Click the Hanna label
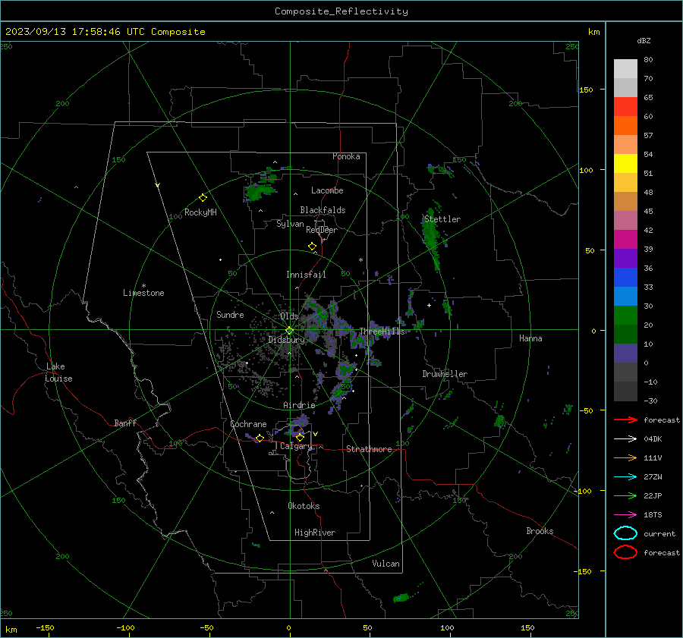This screenshot has width=683, height=638. click(530, 338)
